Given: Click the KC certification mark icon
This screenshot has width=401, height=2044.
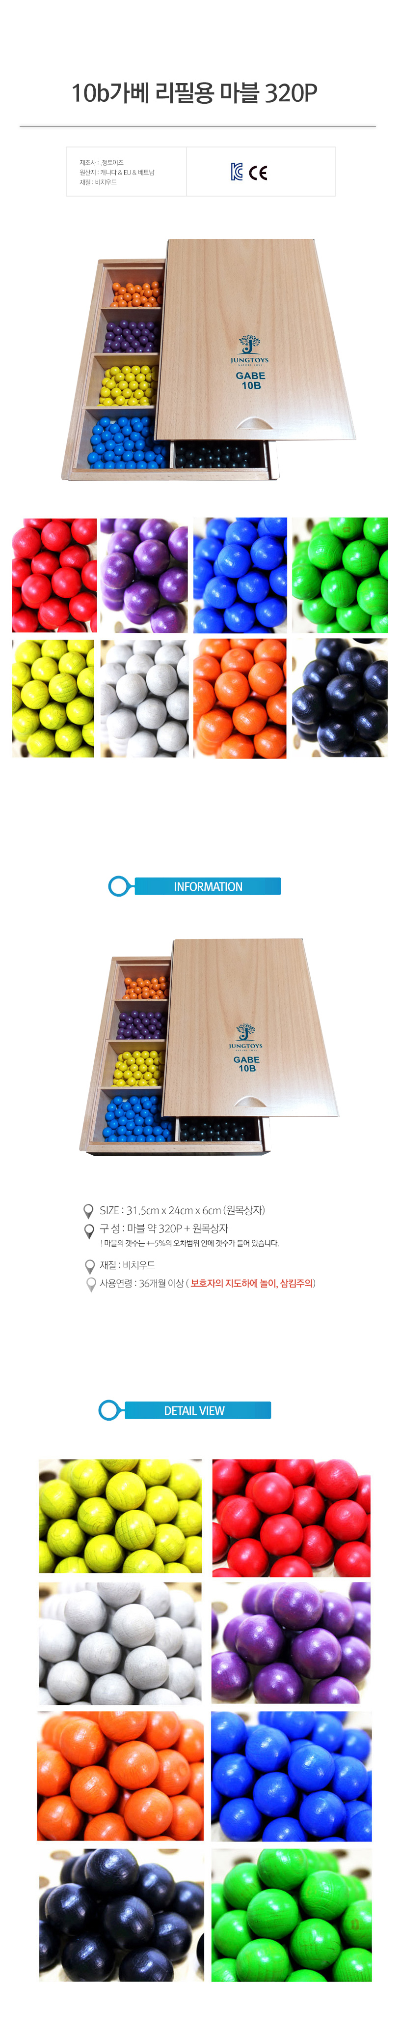Looking at the screenshot, I should coord(236,172).
